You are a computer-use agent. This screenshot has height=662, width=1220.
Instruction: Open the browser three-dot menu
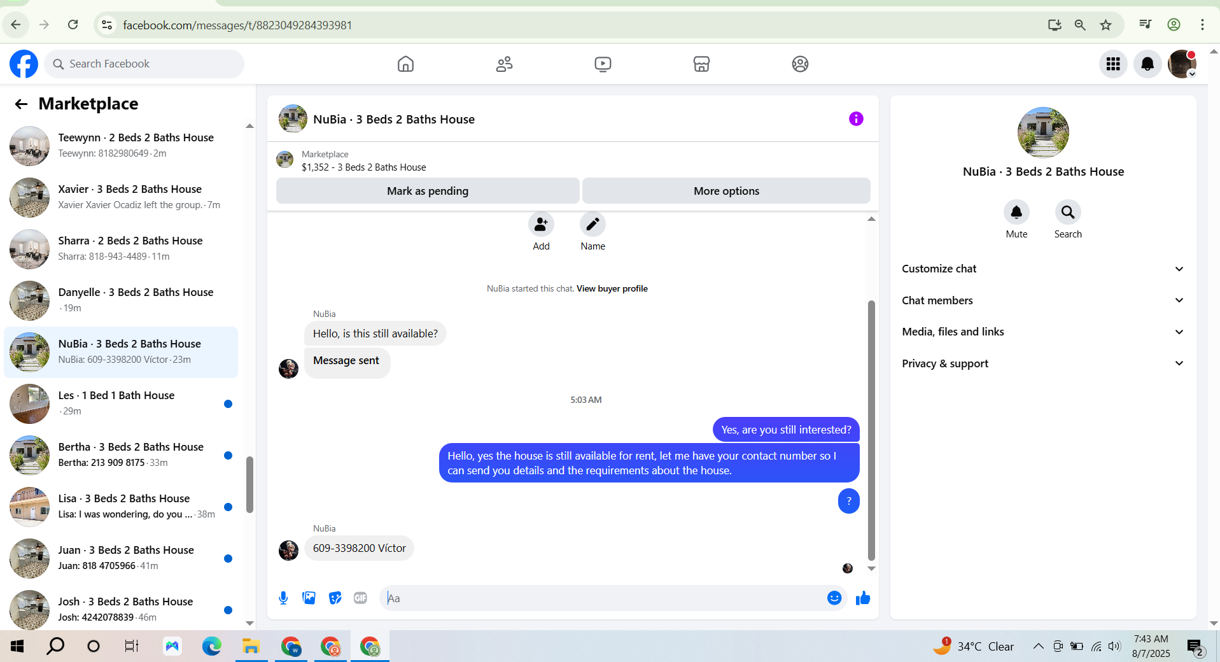(1202, 25)
